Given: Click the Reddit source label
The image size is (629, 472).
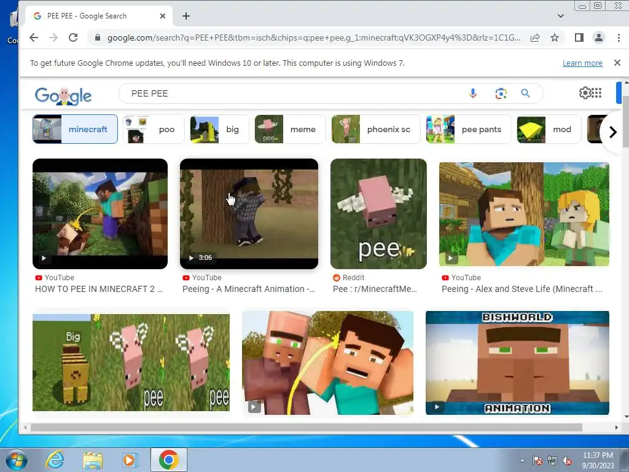Looking at the screenshot, I should [349, 278].
